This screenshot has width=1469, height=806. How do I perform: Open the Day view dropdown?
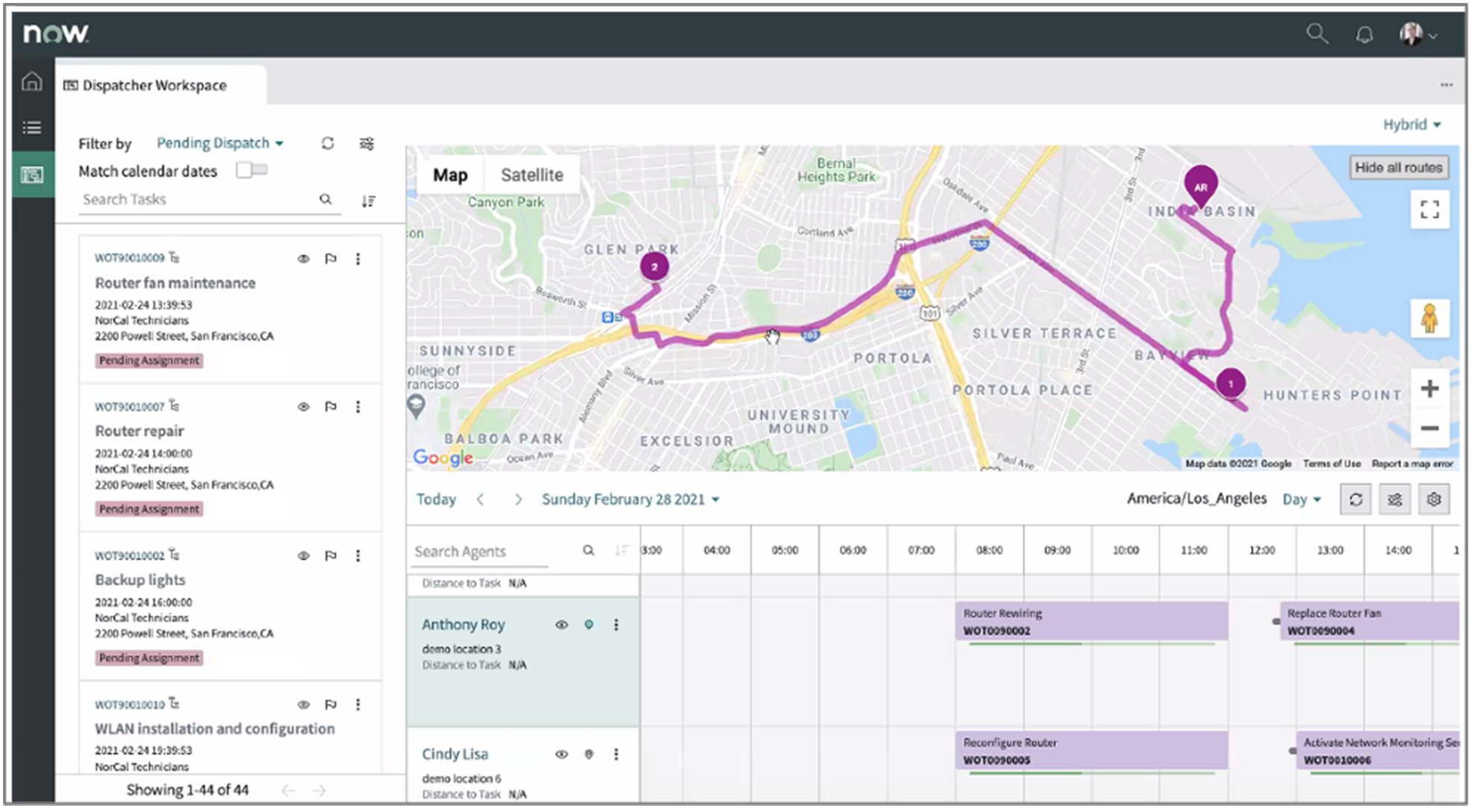(1301, 499)
